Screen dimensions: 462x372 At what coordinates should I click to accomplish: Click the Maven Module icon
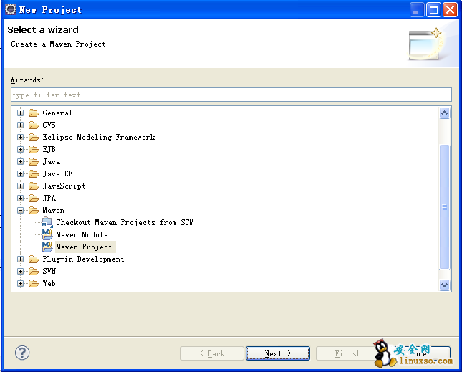click(47, 234)
